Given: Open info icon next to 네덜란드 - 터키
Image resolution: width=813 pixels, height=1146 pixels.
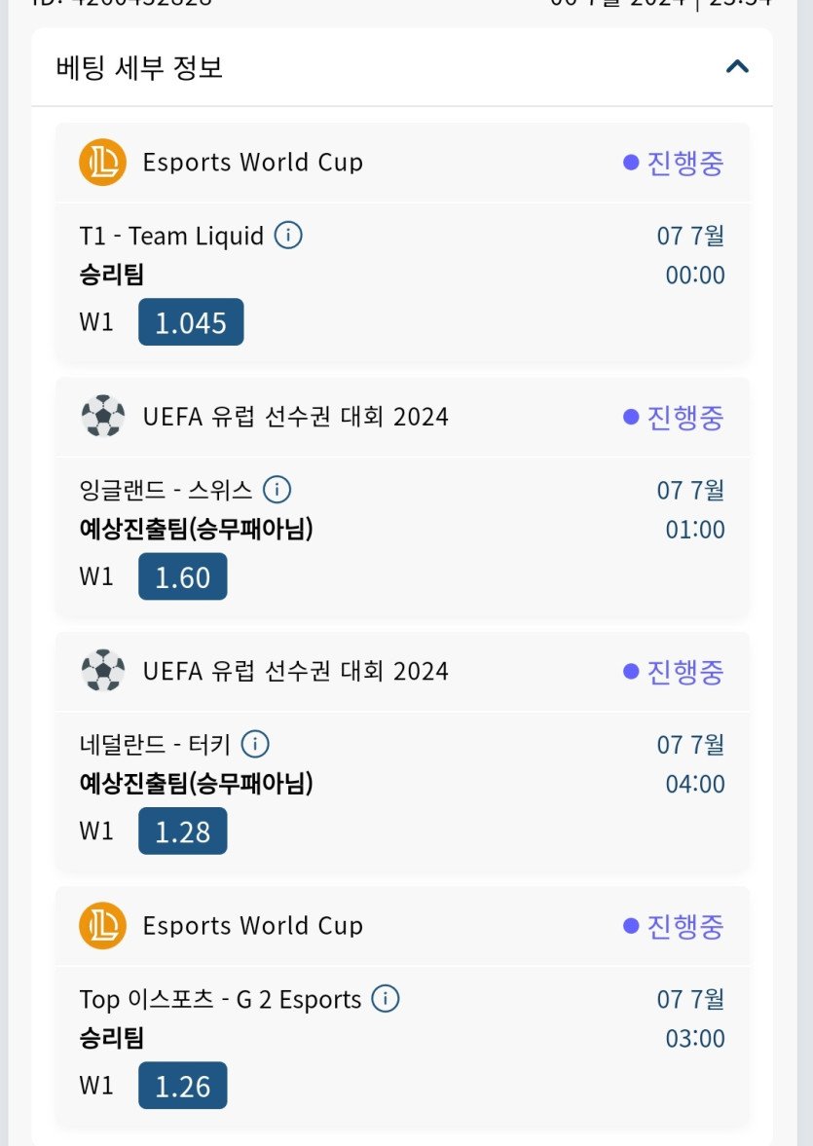Looking at the screenshot, I should tap(255, 744).
